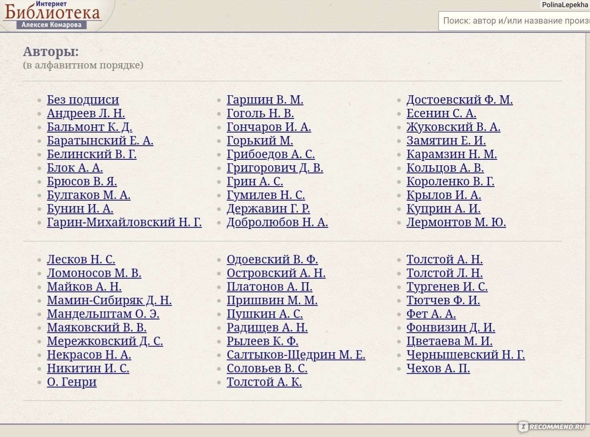This screenshot has height=437, width=590.
Task: Open Гончаров И. А. page
Action: (269, 127)
